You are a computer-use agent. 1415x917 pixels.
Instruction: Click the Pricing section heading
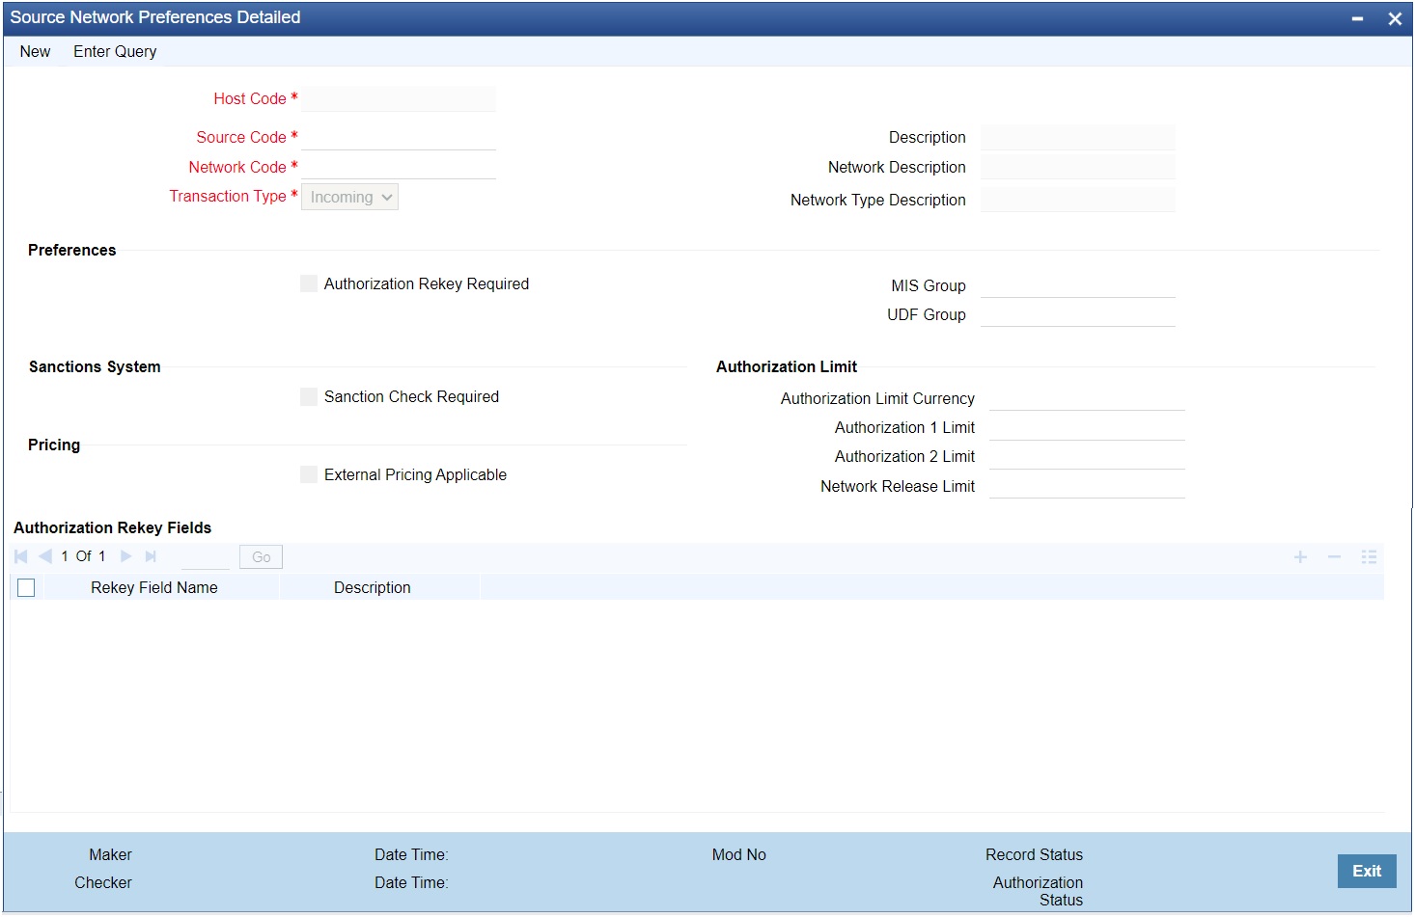tap(54, 445)
